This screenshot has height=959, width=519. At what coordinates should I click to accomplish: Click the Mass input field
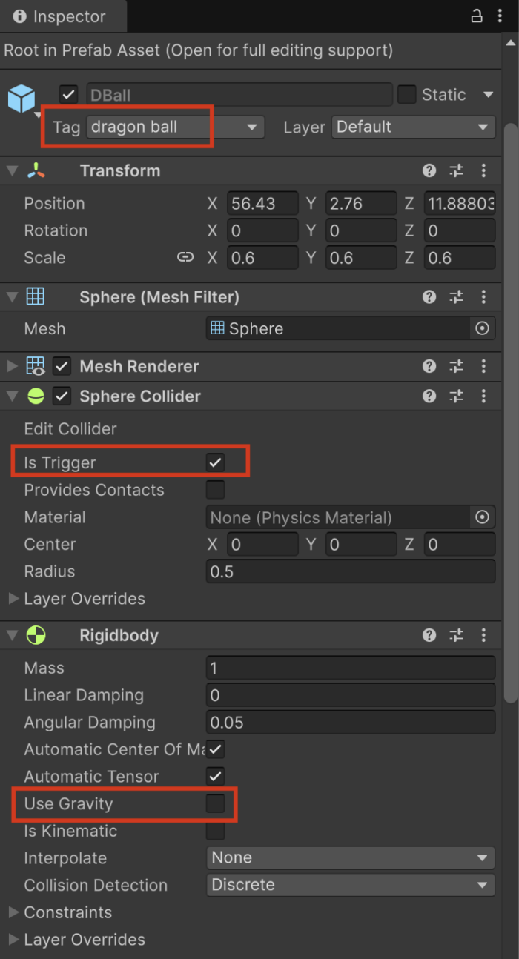[350, 668]
